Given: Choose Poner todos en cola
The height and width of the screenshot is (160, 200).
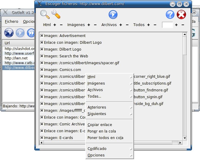Looking at the screenshot, I should 110,138.
